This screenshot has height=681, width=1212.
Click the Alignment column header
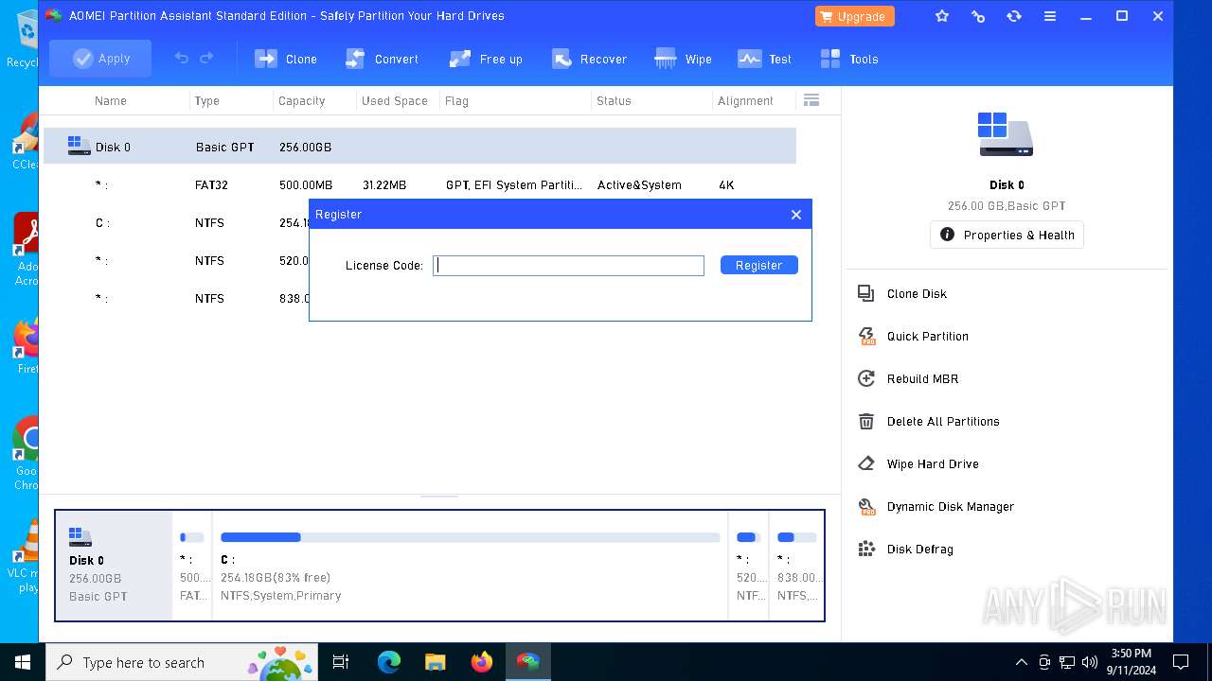(x=745, y=101)
